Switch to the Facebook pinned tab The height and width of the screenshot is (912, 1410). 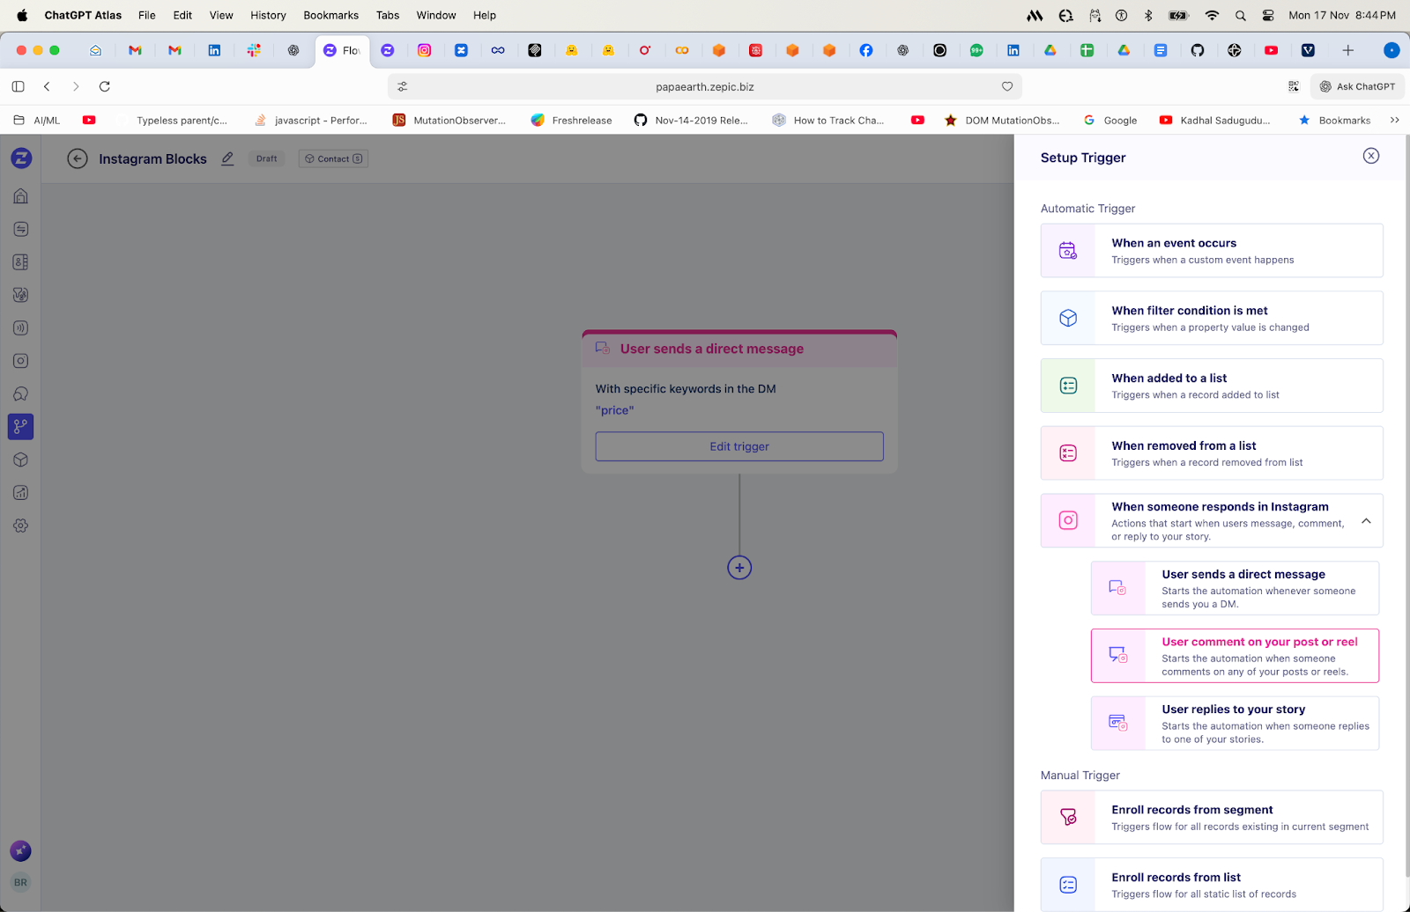tap(866, 50)
